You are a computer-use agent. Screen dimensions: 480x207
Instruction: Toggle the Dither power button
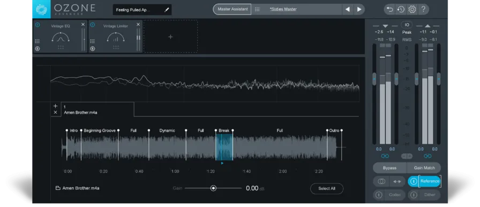(413, 195)
